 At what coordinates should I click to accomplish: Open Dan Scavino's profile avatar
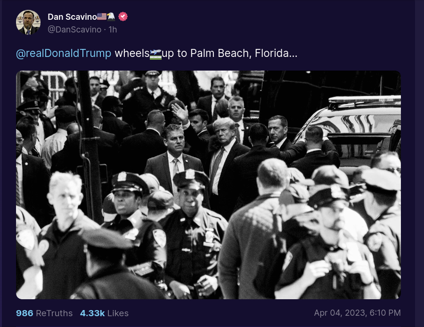coord(28,23)
